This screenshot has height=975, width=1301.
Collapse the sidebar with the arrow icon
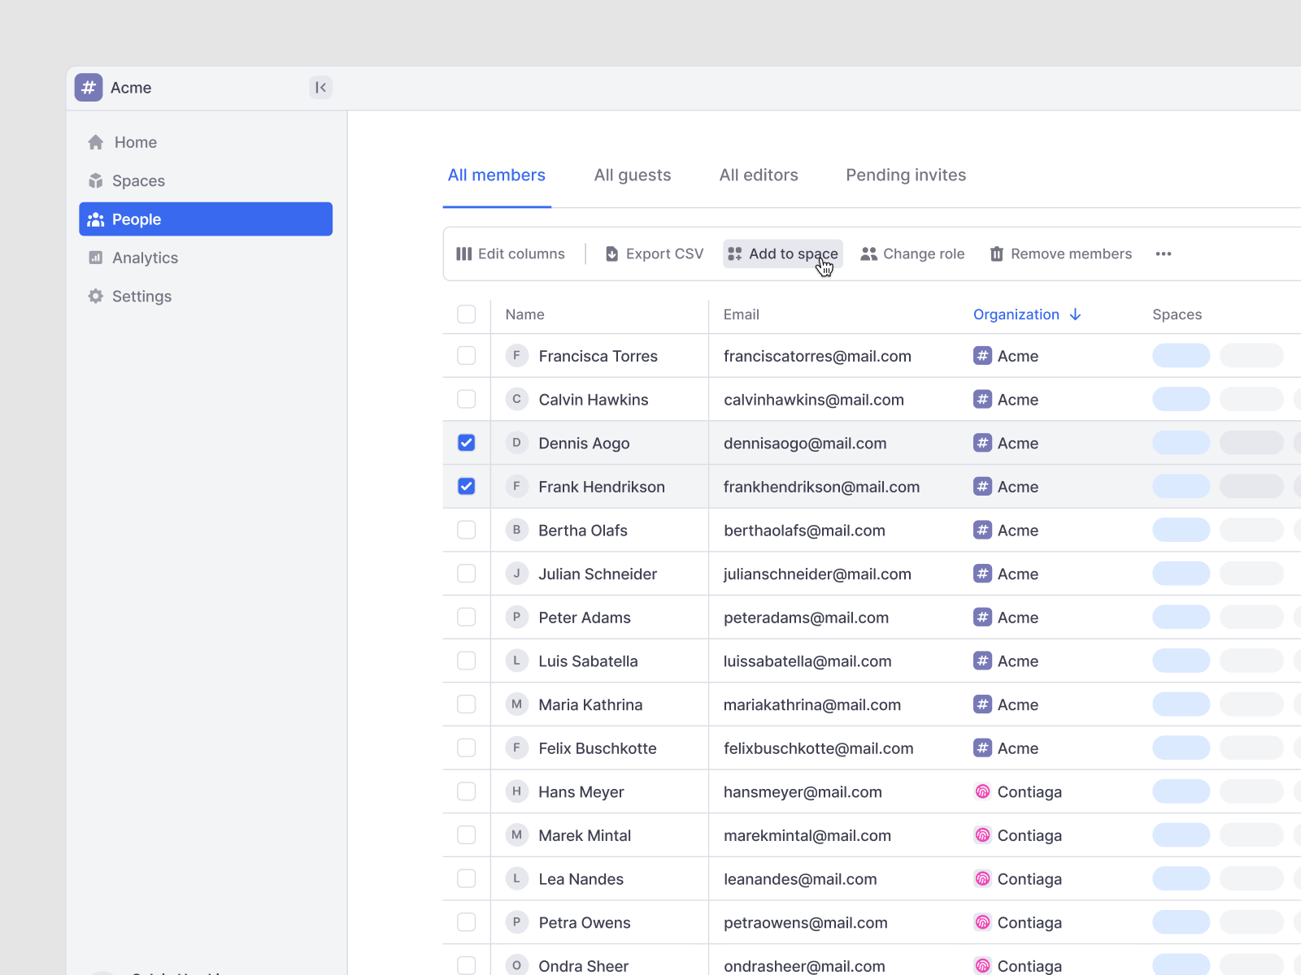(x=320, y=88)
